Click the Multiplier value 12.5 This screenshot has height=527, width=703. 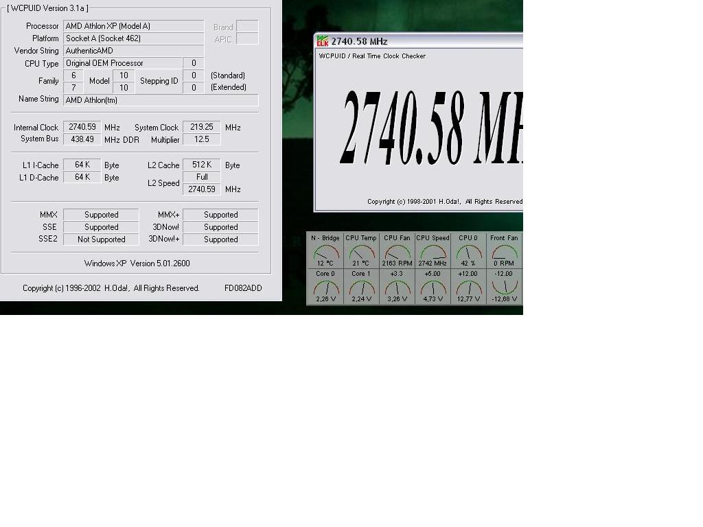point(202,139)
